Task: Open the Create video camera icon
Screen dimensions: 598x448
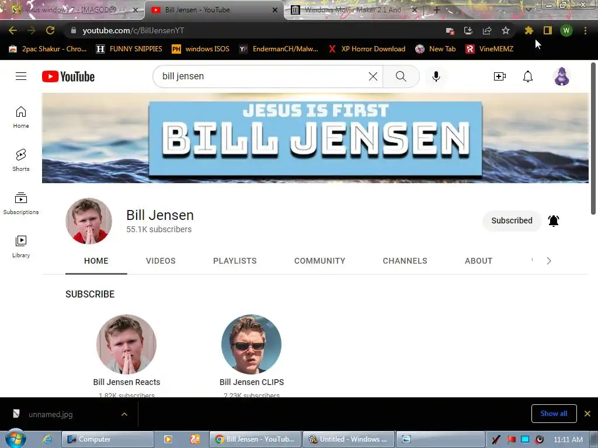Action: [500, 76]
